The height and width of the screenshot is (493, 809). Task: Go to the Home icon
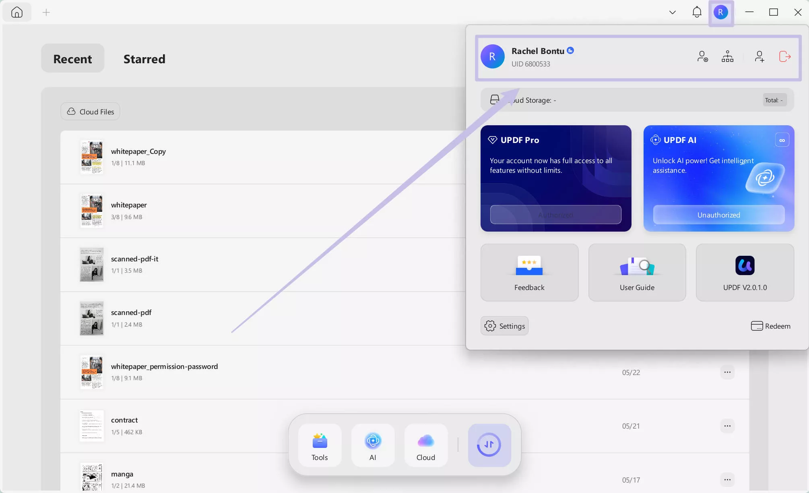(17, 12)
